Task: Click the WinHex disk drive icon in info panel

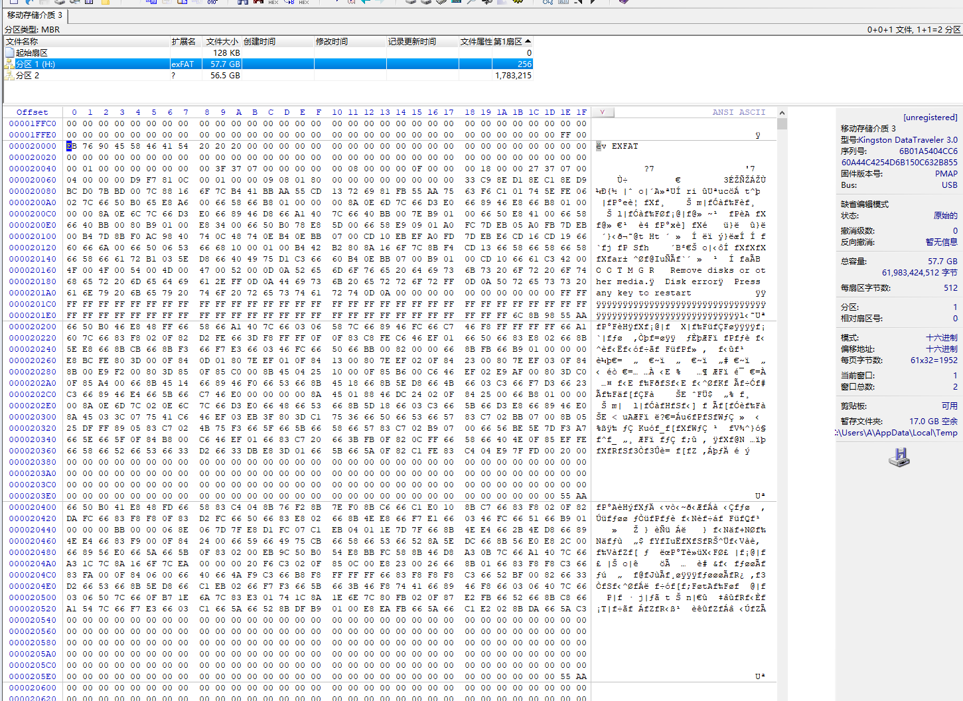Action: pyautogui.click(x=899, y=457)
